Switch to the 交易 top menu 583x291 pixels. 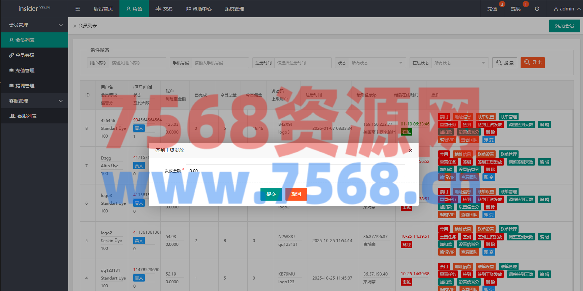point(164,9)
